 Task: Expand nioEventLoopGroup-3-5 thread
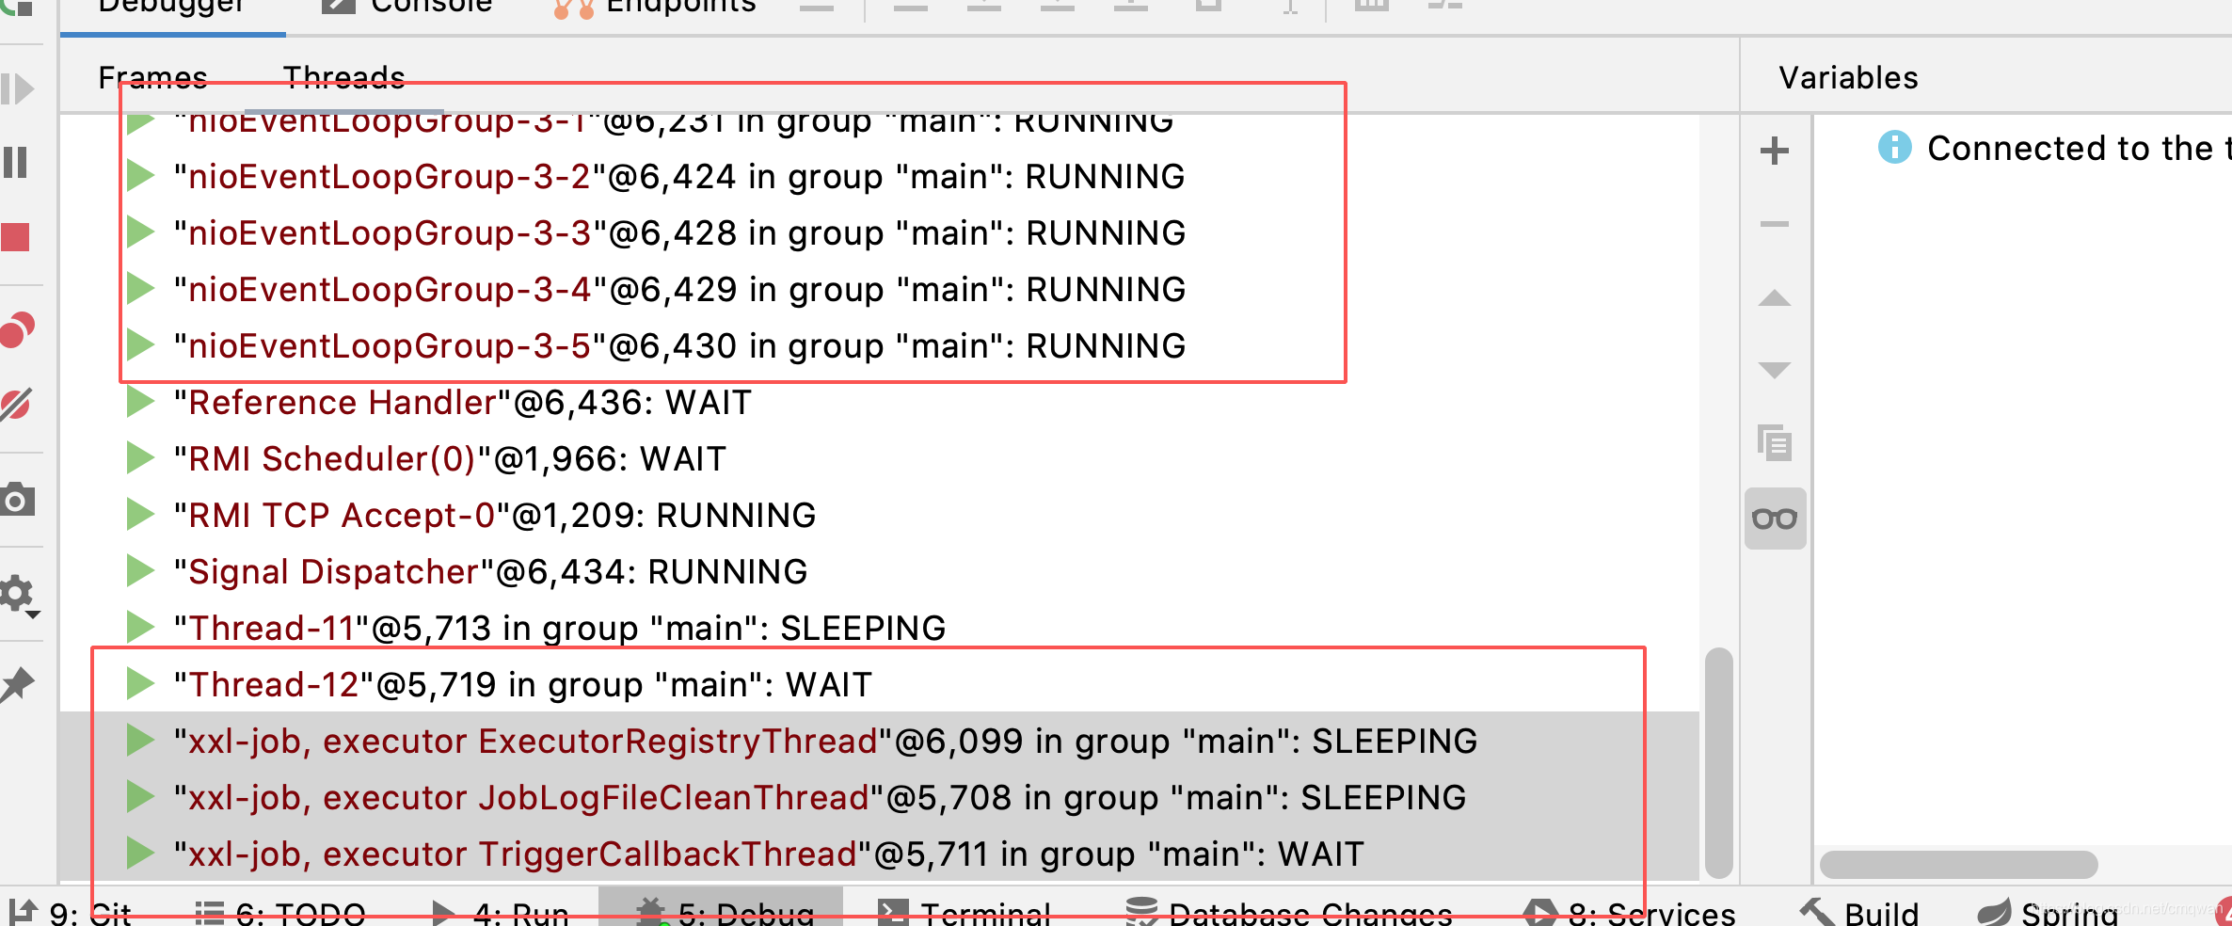[x=140, y=344]
